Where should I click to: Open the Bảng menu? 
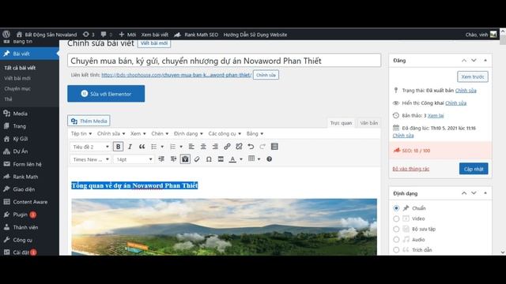coord(255,133)
